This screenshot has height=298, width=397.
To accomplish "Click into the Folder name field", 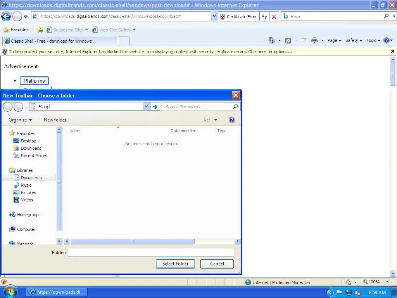I will coord(151,252).
